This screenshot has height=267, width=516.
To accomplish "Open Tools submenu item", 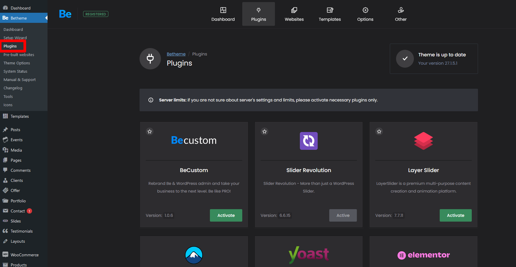I will click(x=8, y=97).
